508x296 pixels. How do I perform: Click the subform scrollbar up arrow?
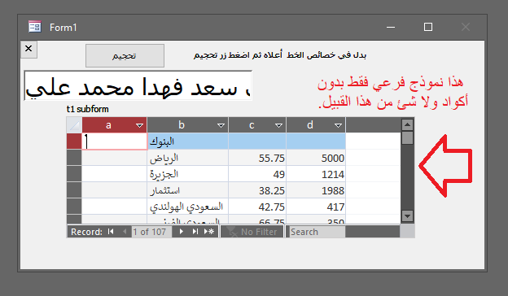[407, 125]
